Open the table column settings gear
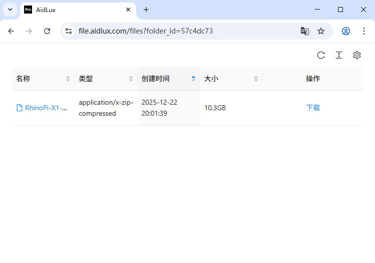Viewport: 375px width, 263px height. [357, 55]
